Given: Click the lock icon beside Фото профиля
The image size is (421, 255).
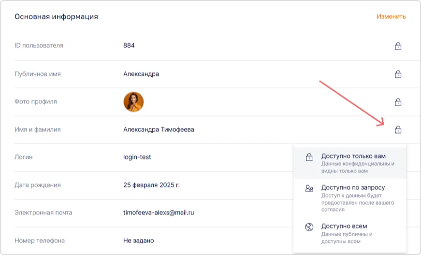Looking at the screenshot, I should click(398, 102).
